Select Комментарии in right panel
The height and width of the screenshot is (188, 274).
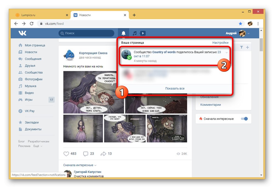[210, 105]
